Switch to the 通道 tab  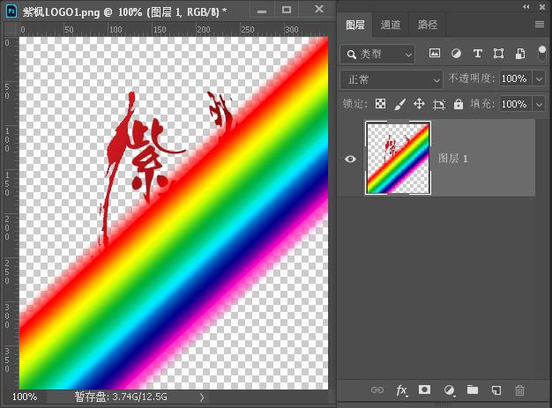tap(391, 25)
